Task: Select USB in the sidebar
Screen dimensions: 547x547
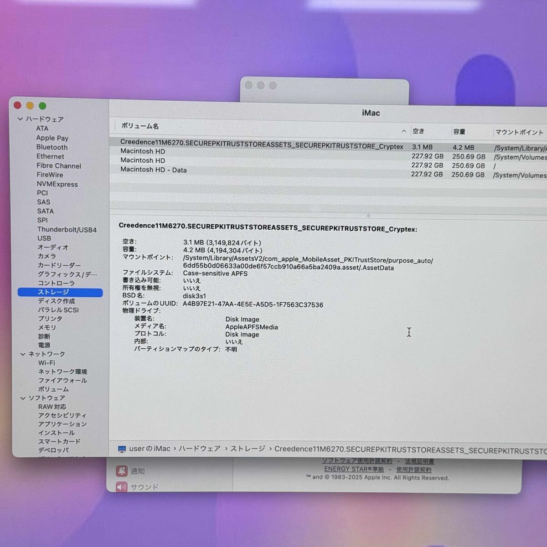Action: 44,238
